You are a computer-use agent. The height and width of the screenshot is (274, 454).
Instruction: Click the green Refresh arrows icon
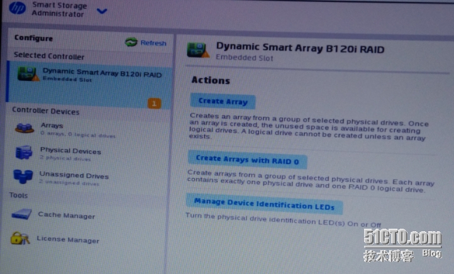click(131, 42)
